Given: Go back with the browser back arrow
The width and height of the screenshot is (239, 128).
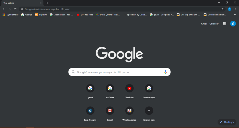Looking at the screenshot, I should click(4, 9).
